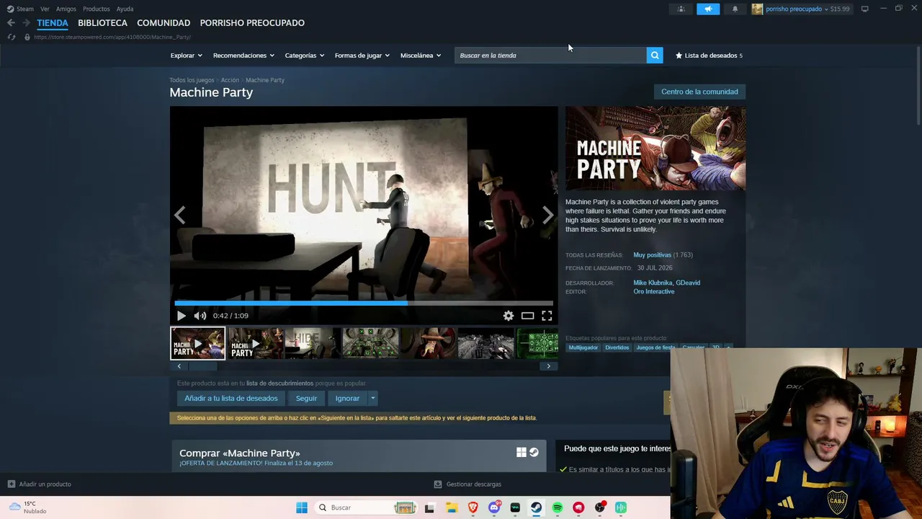Play the Machine Party trailer
This screenshot has height=519, width=922.
click(x=181, y=316)
